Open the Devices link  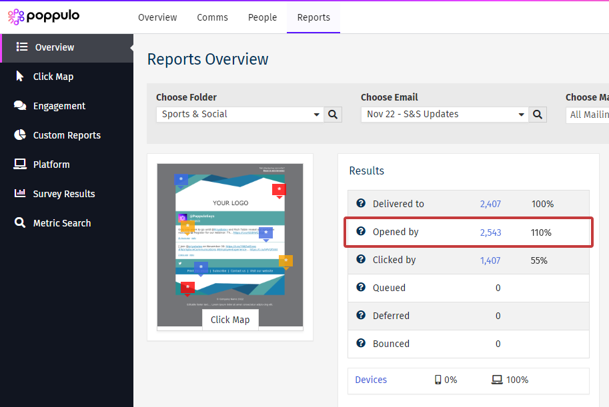371,380
